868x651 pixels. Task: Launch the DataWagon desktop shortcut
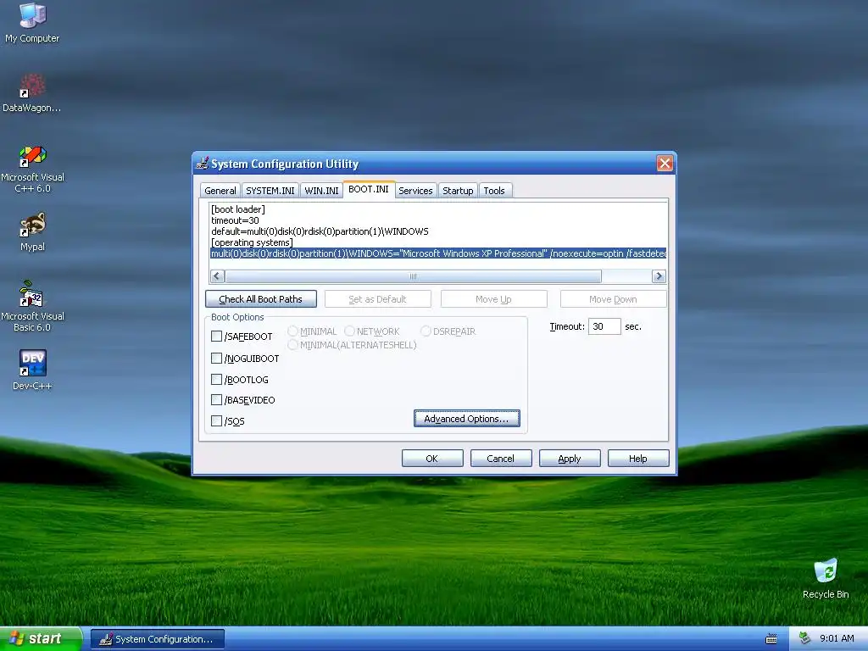(x=32, y=92)
